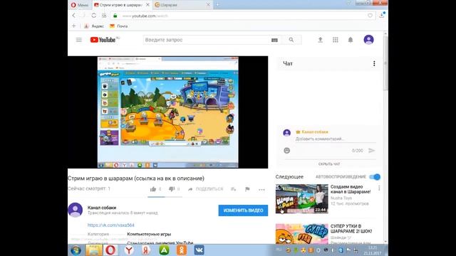Add the video to a playlist
Screen dimensions: 456x256
click(x=233, y=189)
